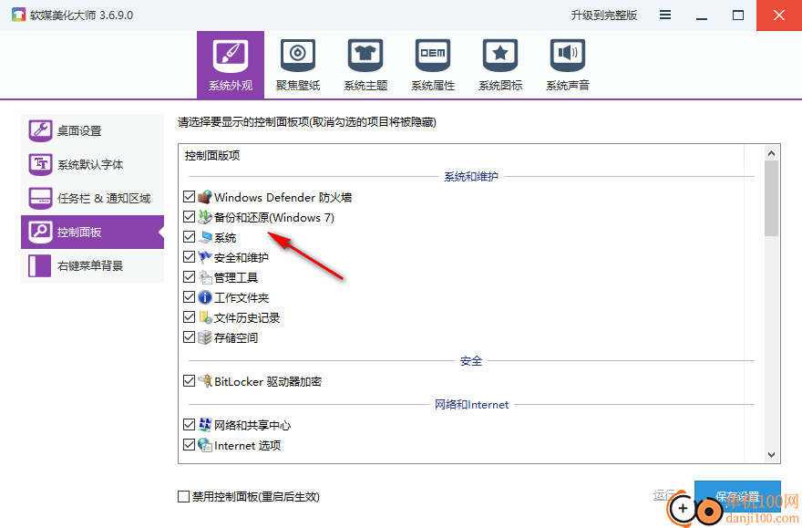Uncheck 备份和还原(Windows 7) checkbox
The image size is (802, 528).
coord(189,217)
